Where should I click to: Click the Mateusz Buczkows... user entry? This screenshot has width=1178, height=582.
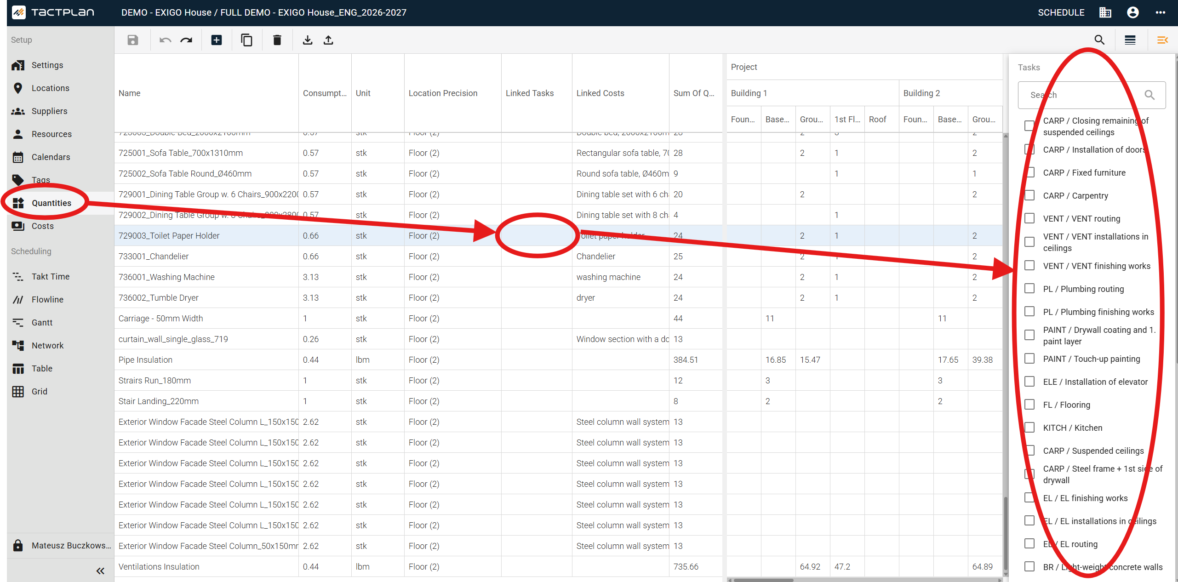61,545
